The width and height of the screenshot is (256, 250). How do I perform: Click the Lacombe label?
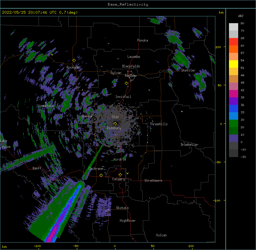[x=134, y=57]
